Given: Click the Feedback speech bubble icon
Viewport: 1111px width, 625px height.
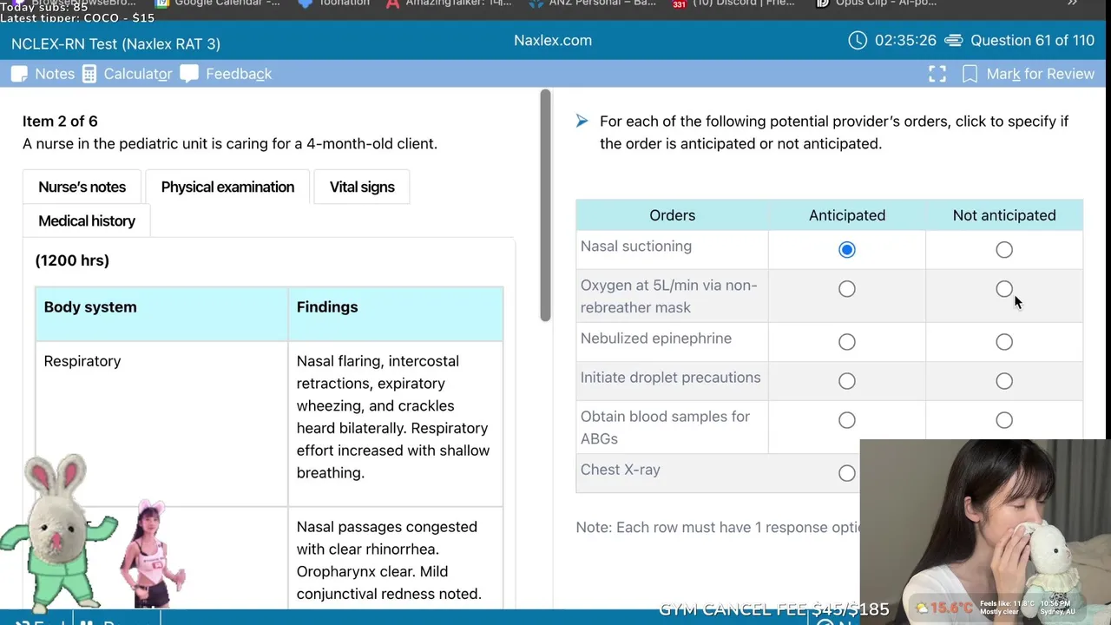Looking at the screenshot, I should 189,74.
